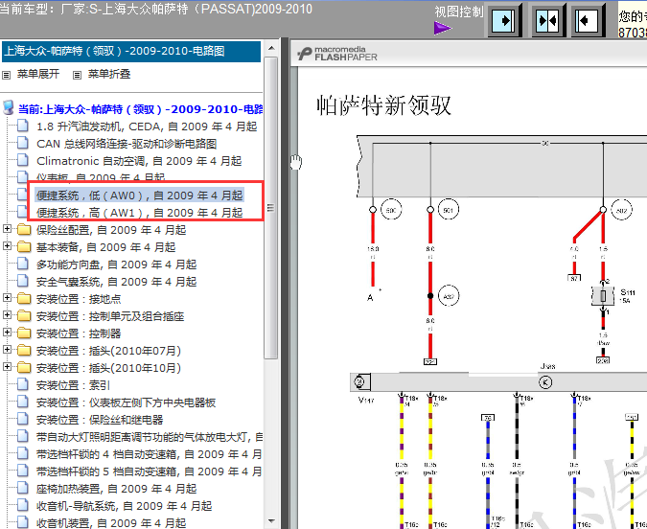This screenshot has width=647, height=529.
Task: Click the purple triangle beside 视图控制
Action: pyautogui.click(x=443, y=28)
